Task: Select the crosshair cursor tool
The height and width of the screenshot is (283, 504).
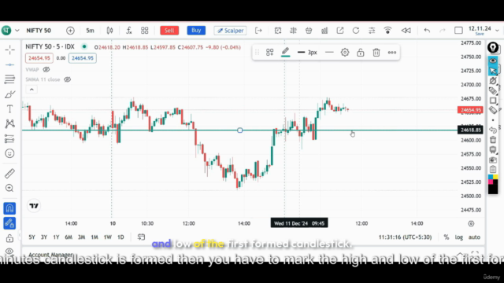Action: (x=9, y=50)
